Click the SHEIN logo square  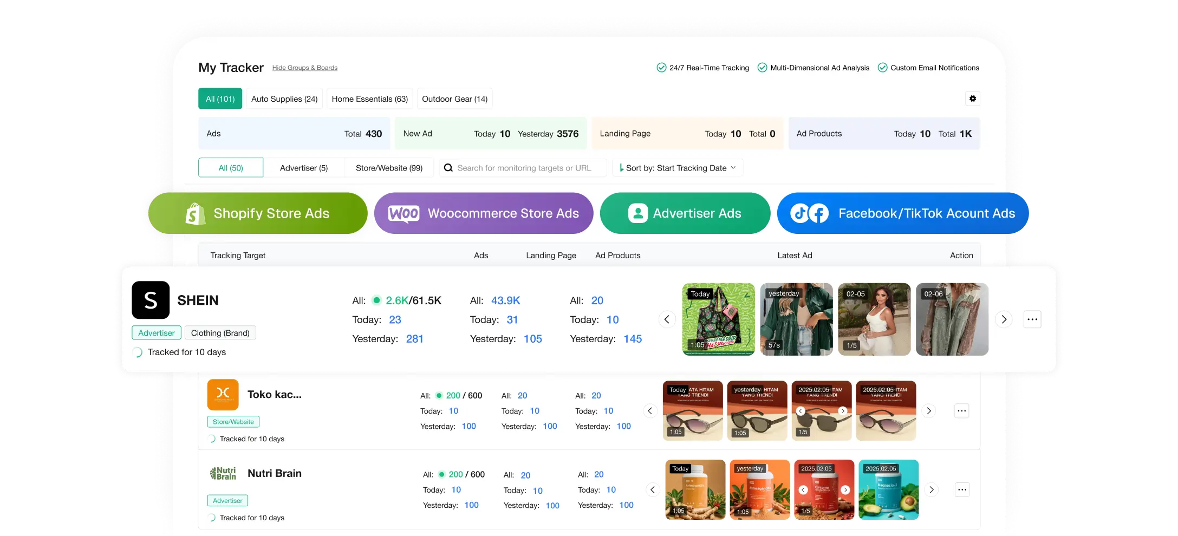(150, 300)
